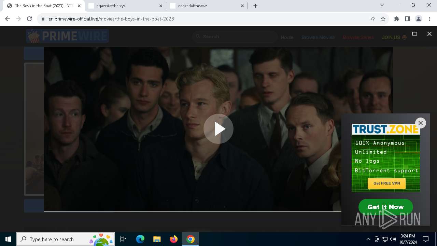This screenshot has height=246, width=437.
Task: Switch to the third egazedatthe.xyz tab
Action: coord(207,6)
